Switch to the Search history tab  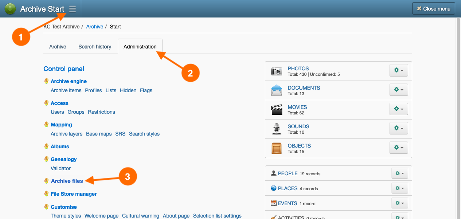click(x=95, y=47)
